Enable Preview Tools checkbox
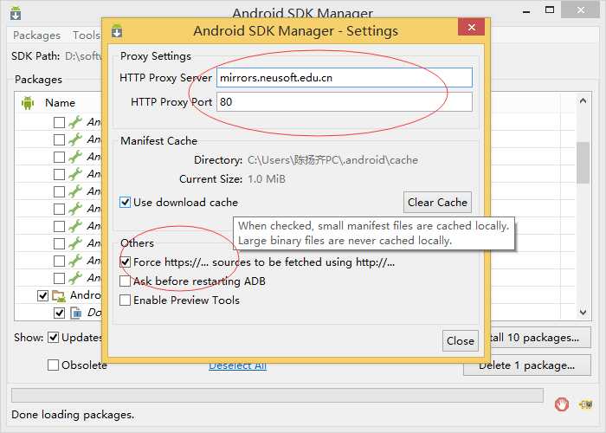This screenshot has width=606, height=433. point(125,300)
